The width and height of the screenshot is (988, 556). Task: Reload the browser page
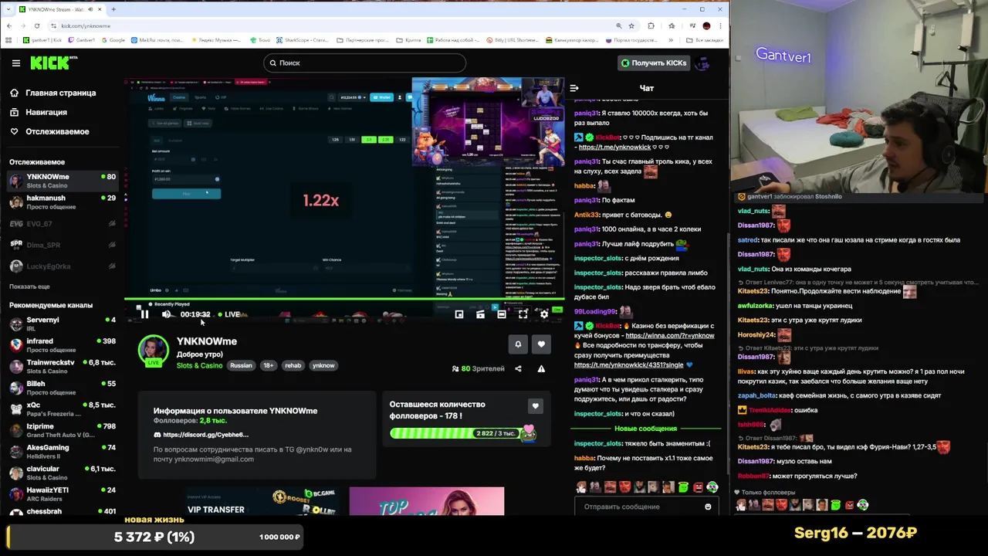point(38,25)
